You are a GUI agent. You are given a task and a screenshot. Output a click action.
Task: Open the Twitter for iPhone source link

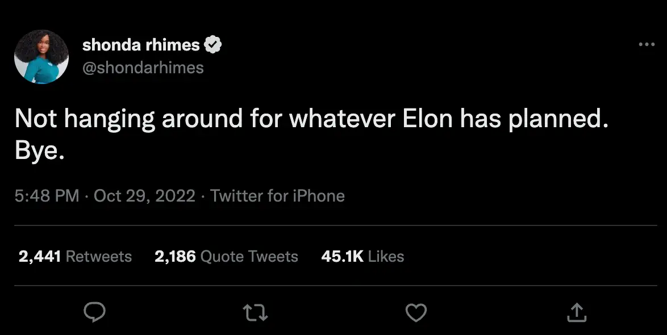click(277, 196)
